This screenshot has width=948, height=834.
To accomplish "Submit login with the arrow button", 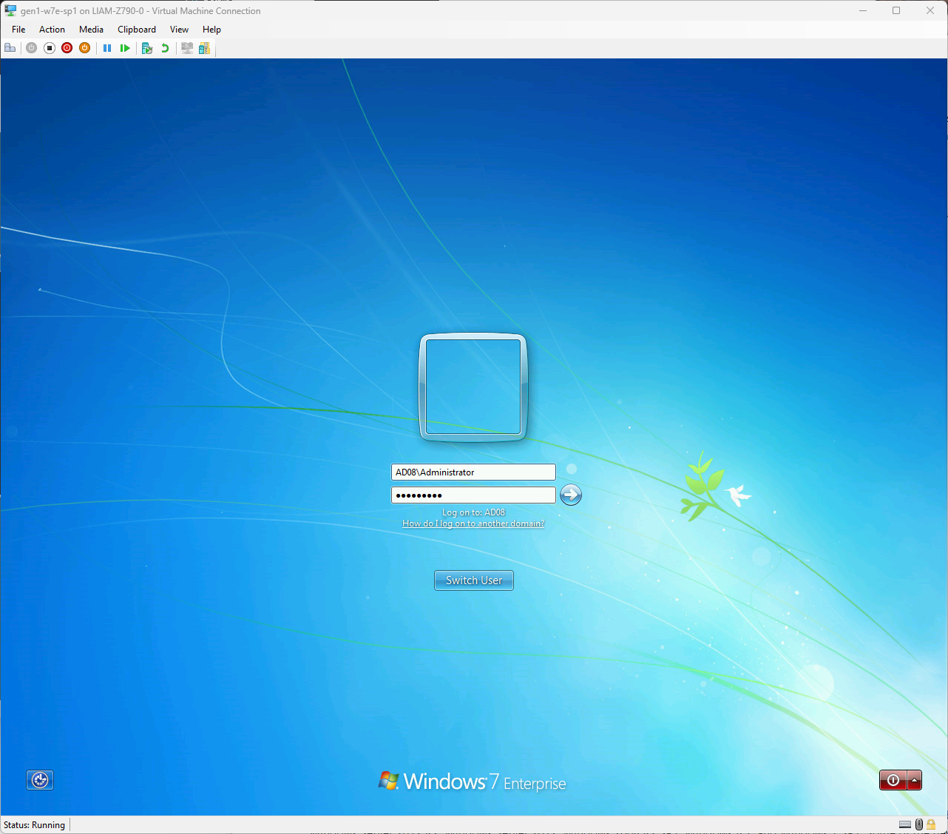I will click(x=571, y=495).
